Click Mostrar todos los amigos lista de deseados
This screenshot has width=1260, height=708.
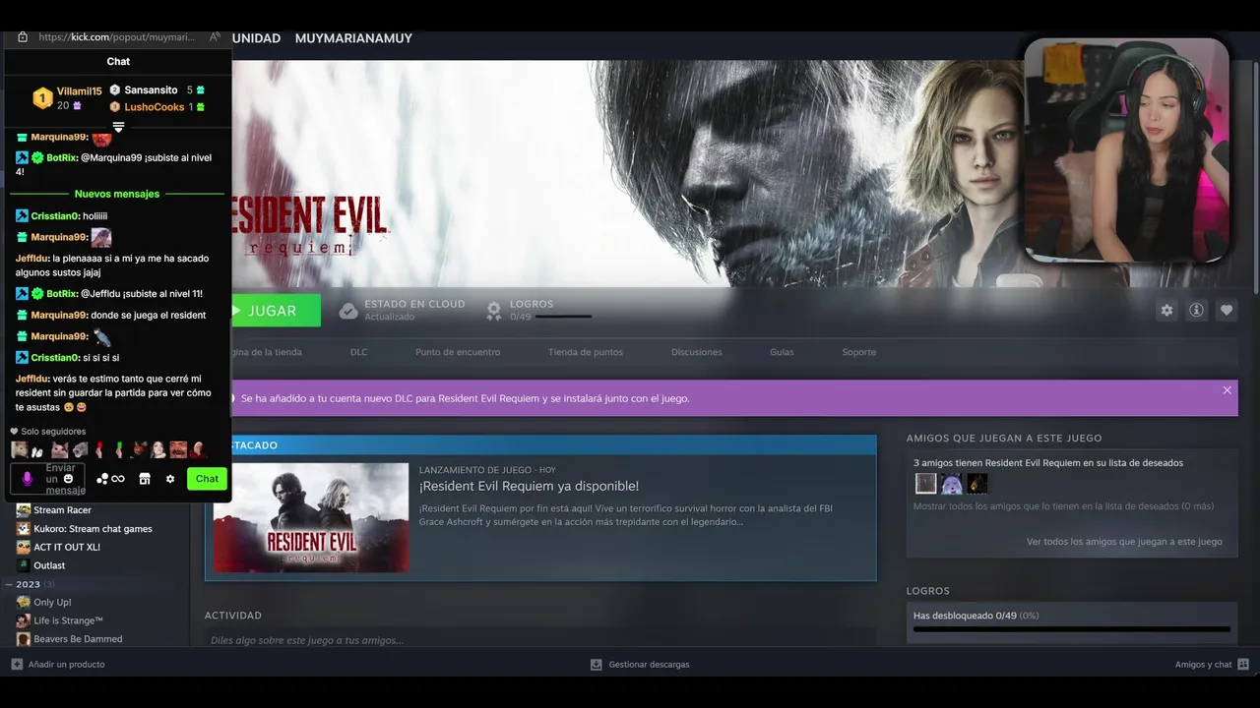point(1063,506)
